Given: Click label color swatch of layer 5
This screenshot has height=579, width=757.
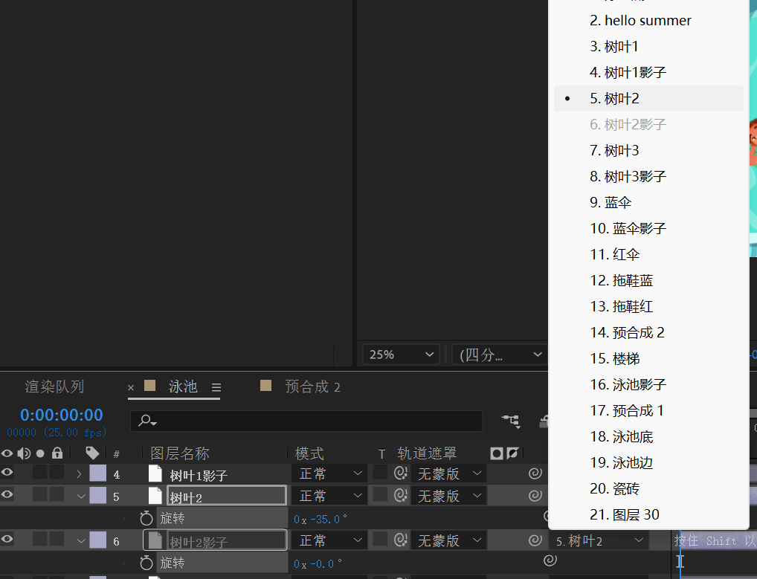Looking at the screenshot, I should pos(98,496).
